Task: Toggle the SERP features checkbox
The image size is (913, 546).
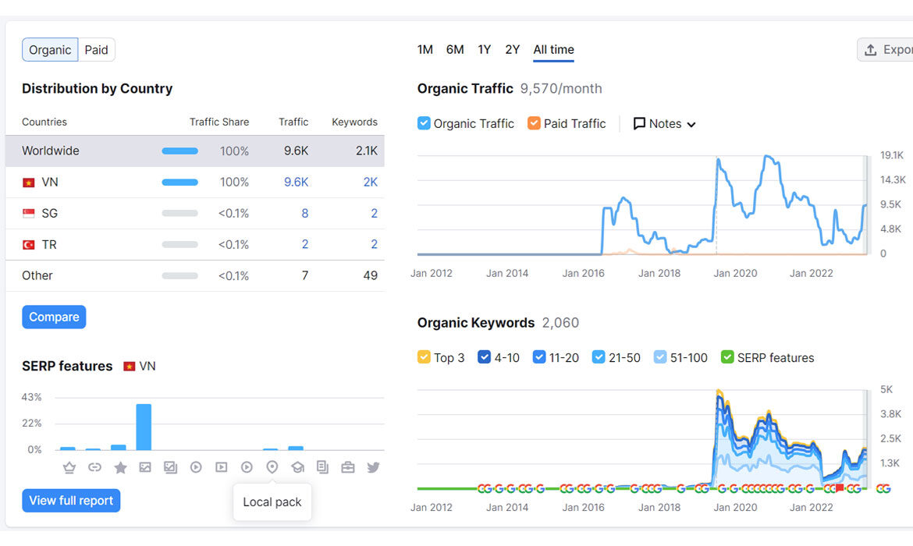Action: [x=727, y=357]
